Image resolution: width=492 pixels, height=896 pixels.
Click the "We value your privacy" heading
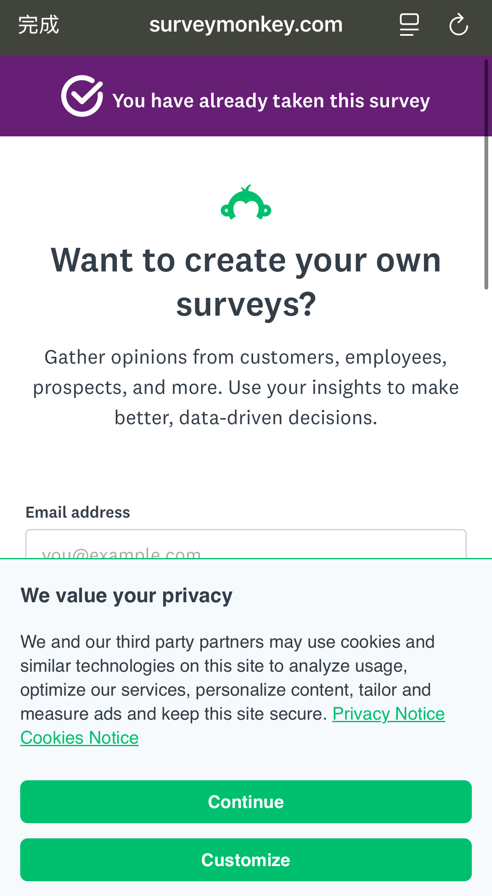[127, 596]
